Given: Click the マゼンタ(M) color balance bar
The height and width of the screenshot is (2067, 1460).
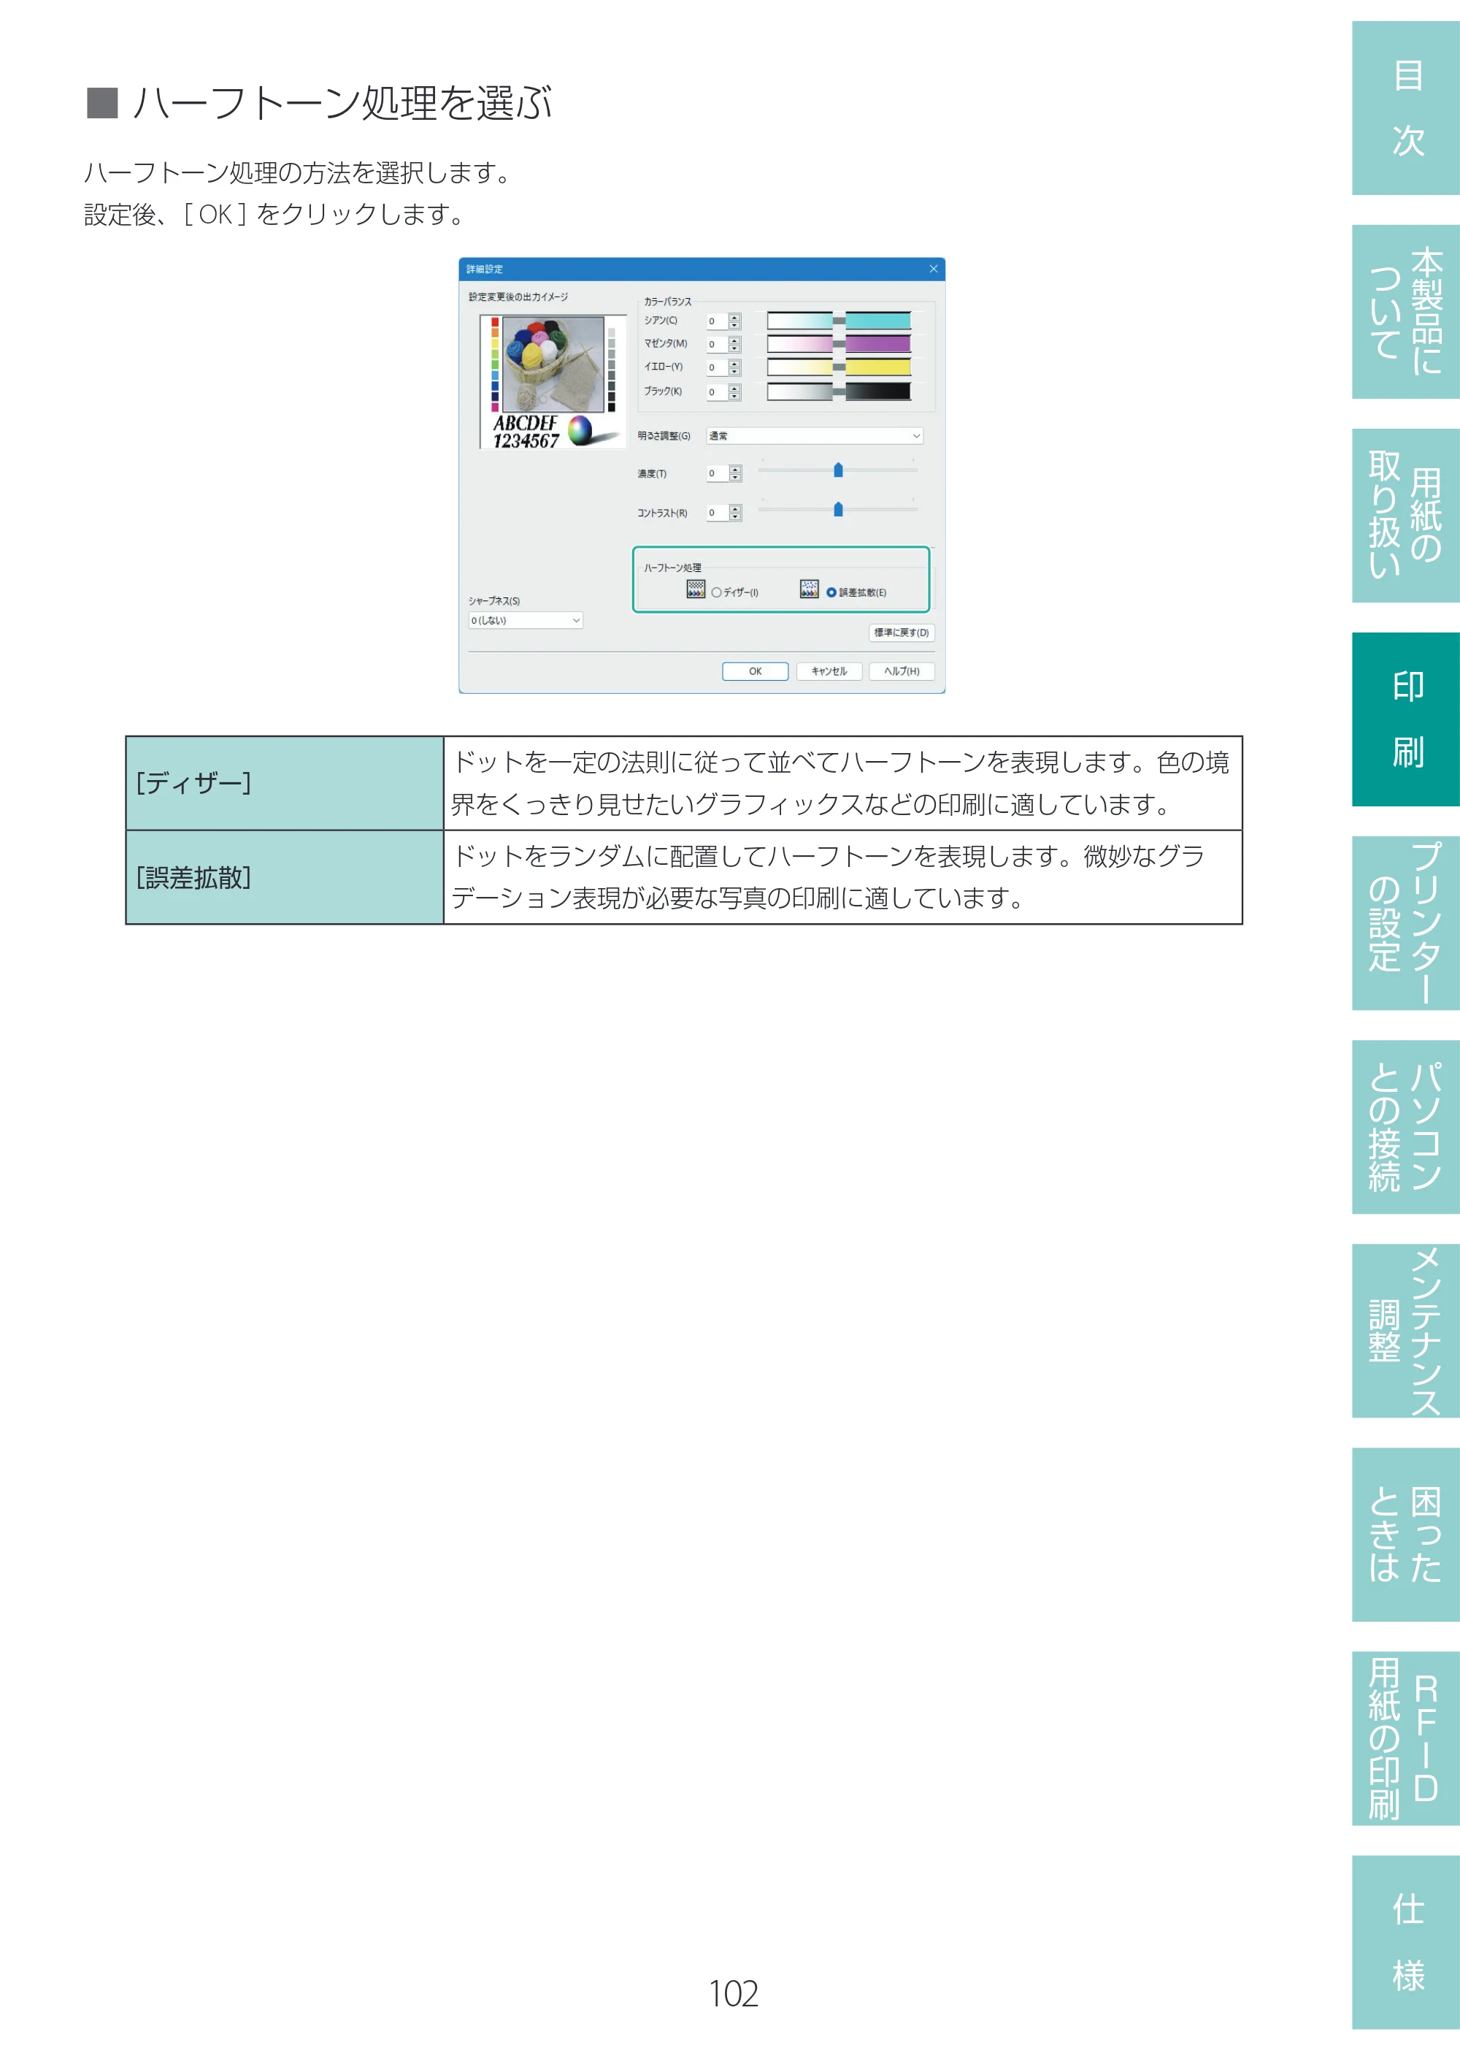Looking at the screenshot, I should 838,344.
